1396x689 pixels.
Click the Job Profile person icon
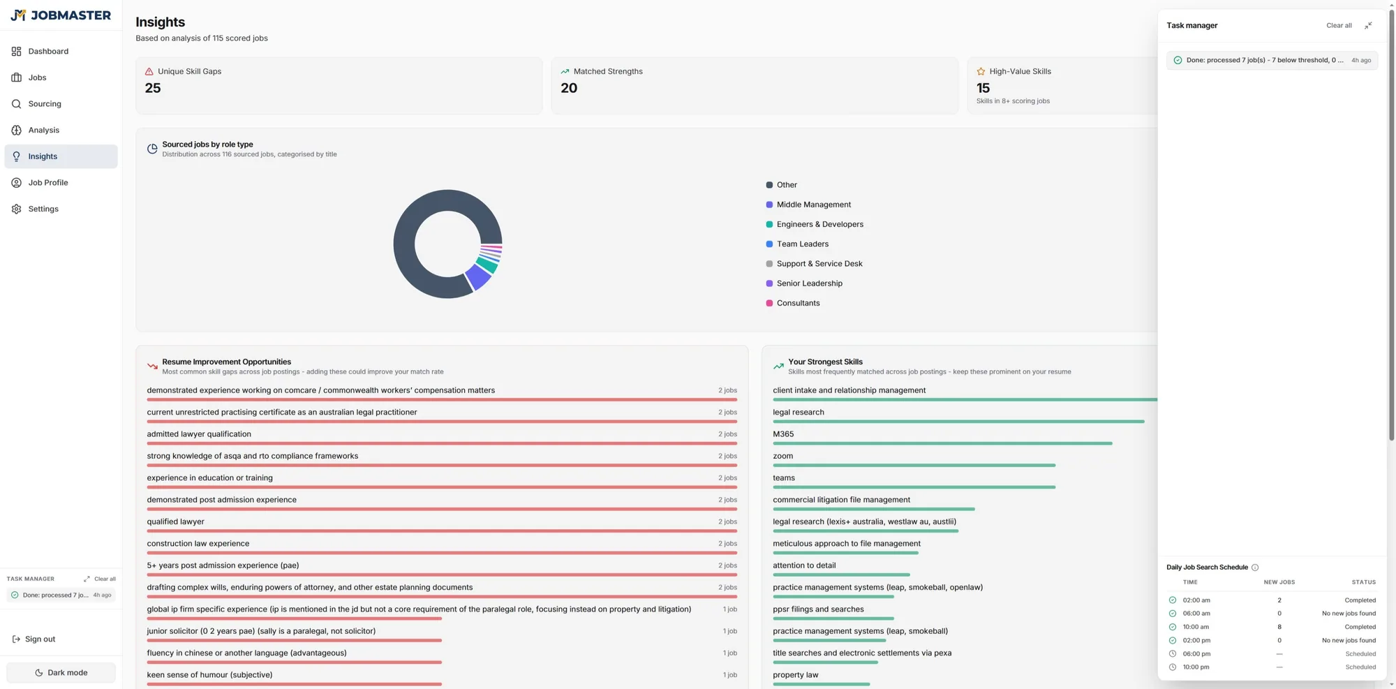click(x=16, y=183)
